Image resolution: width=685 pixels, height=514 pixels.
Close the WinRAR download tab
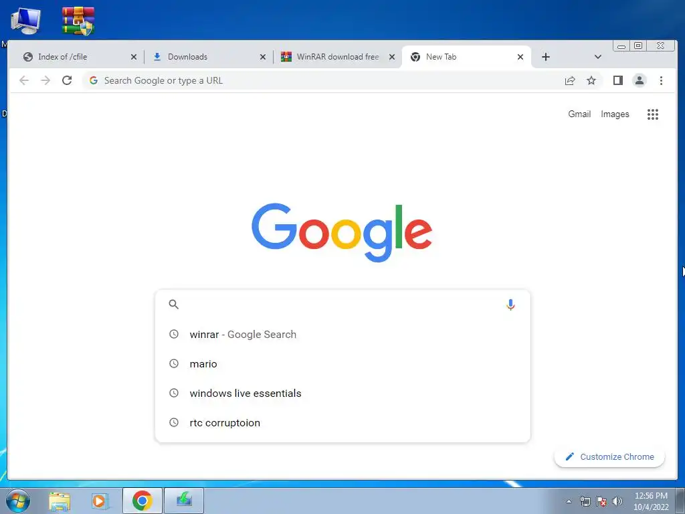click(x=392, y=57)
